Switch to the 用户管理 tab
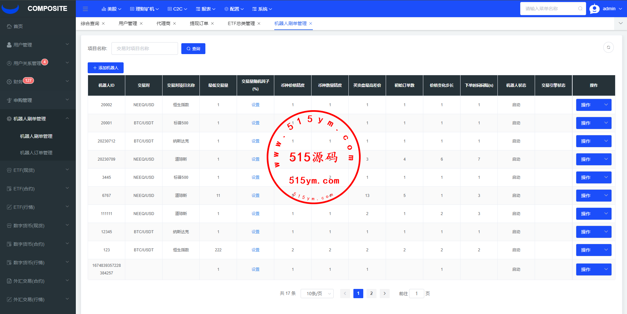The image size is (627, 314). pyautogui.click(x=128, y=23)
